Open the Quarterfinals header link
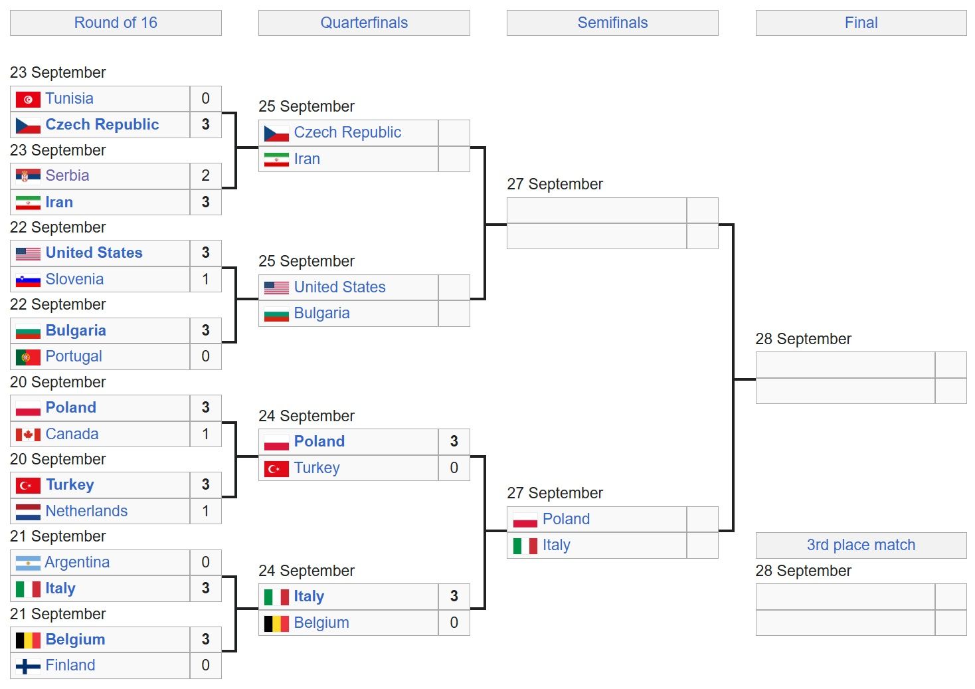The width and height of the screenshot is (975, 689). (x=364, y=23)
